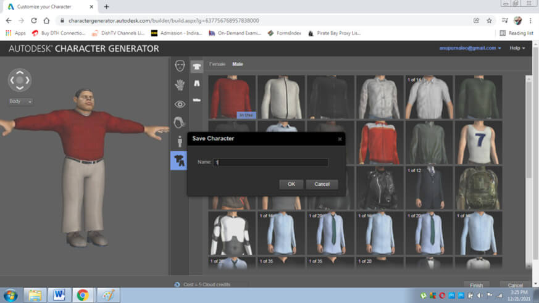Image resolution: width=539 pixels, height=303 pixels.
Task: Close the Save Character dialog
Action: 340,139
